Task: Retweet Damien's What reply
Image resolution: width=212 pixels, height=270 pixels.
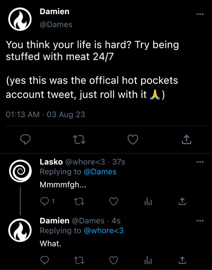Action: pos(79,260)
